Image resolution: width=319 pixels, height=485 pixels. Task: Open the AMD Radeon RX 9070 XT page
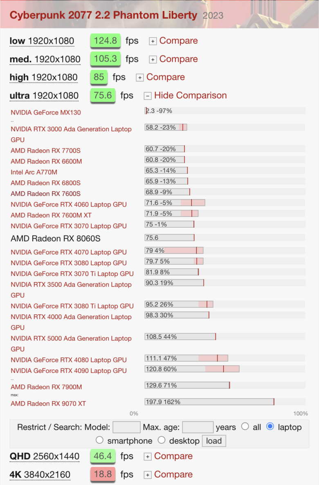(48, 403)
